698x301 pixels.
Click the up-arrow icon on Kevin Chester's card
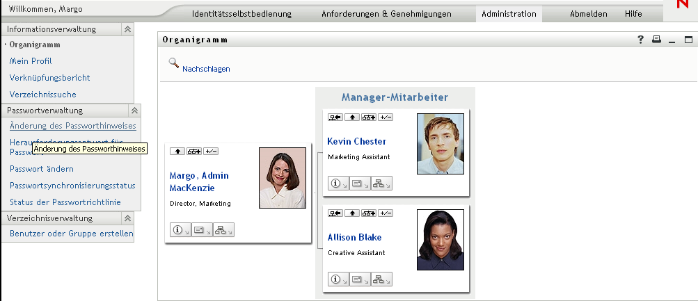[x=352, y=117]
